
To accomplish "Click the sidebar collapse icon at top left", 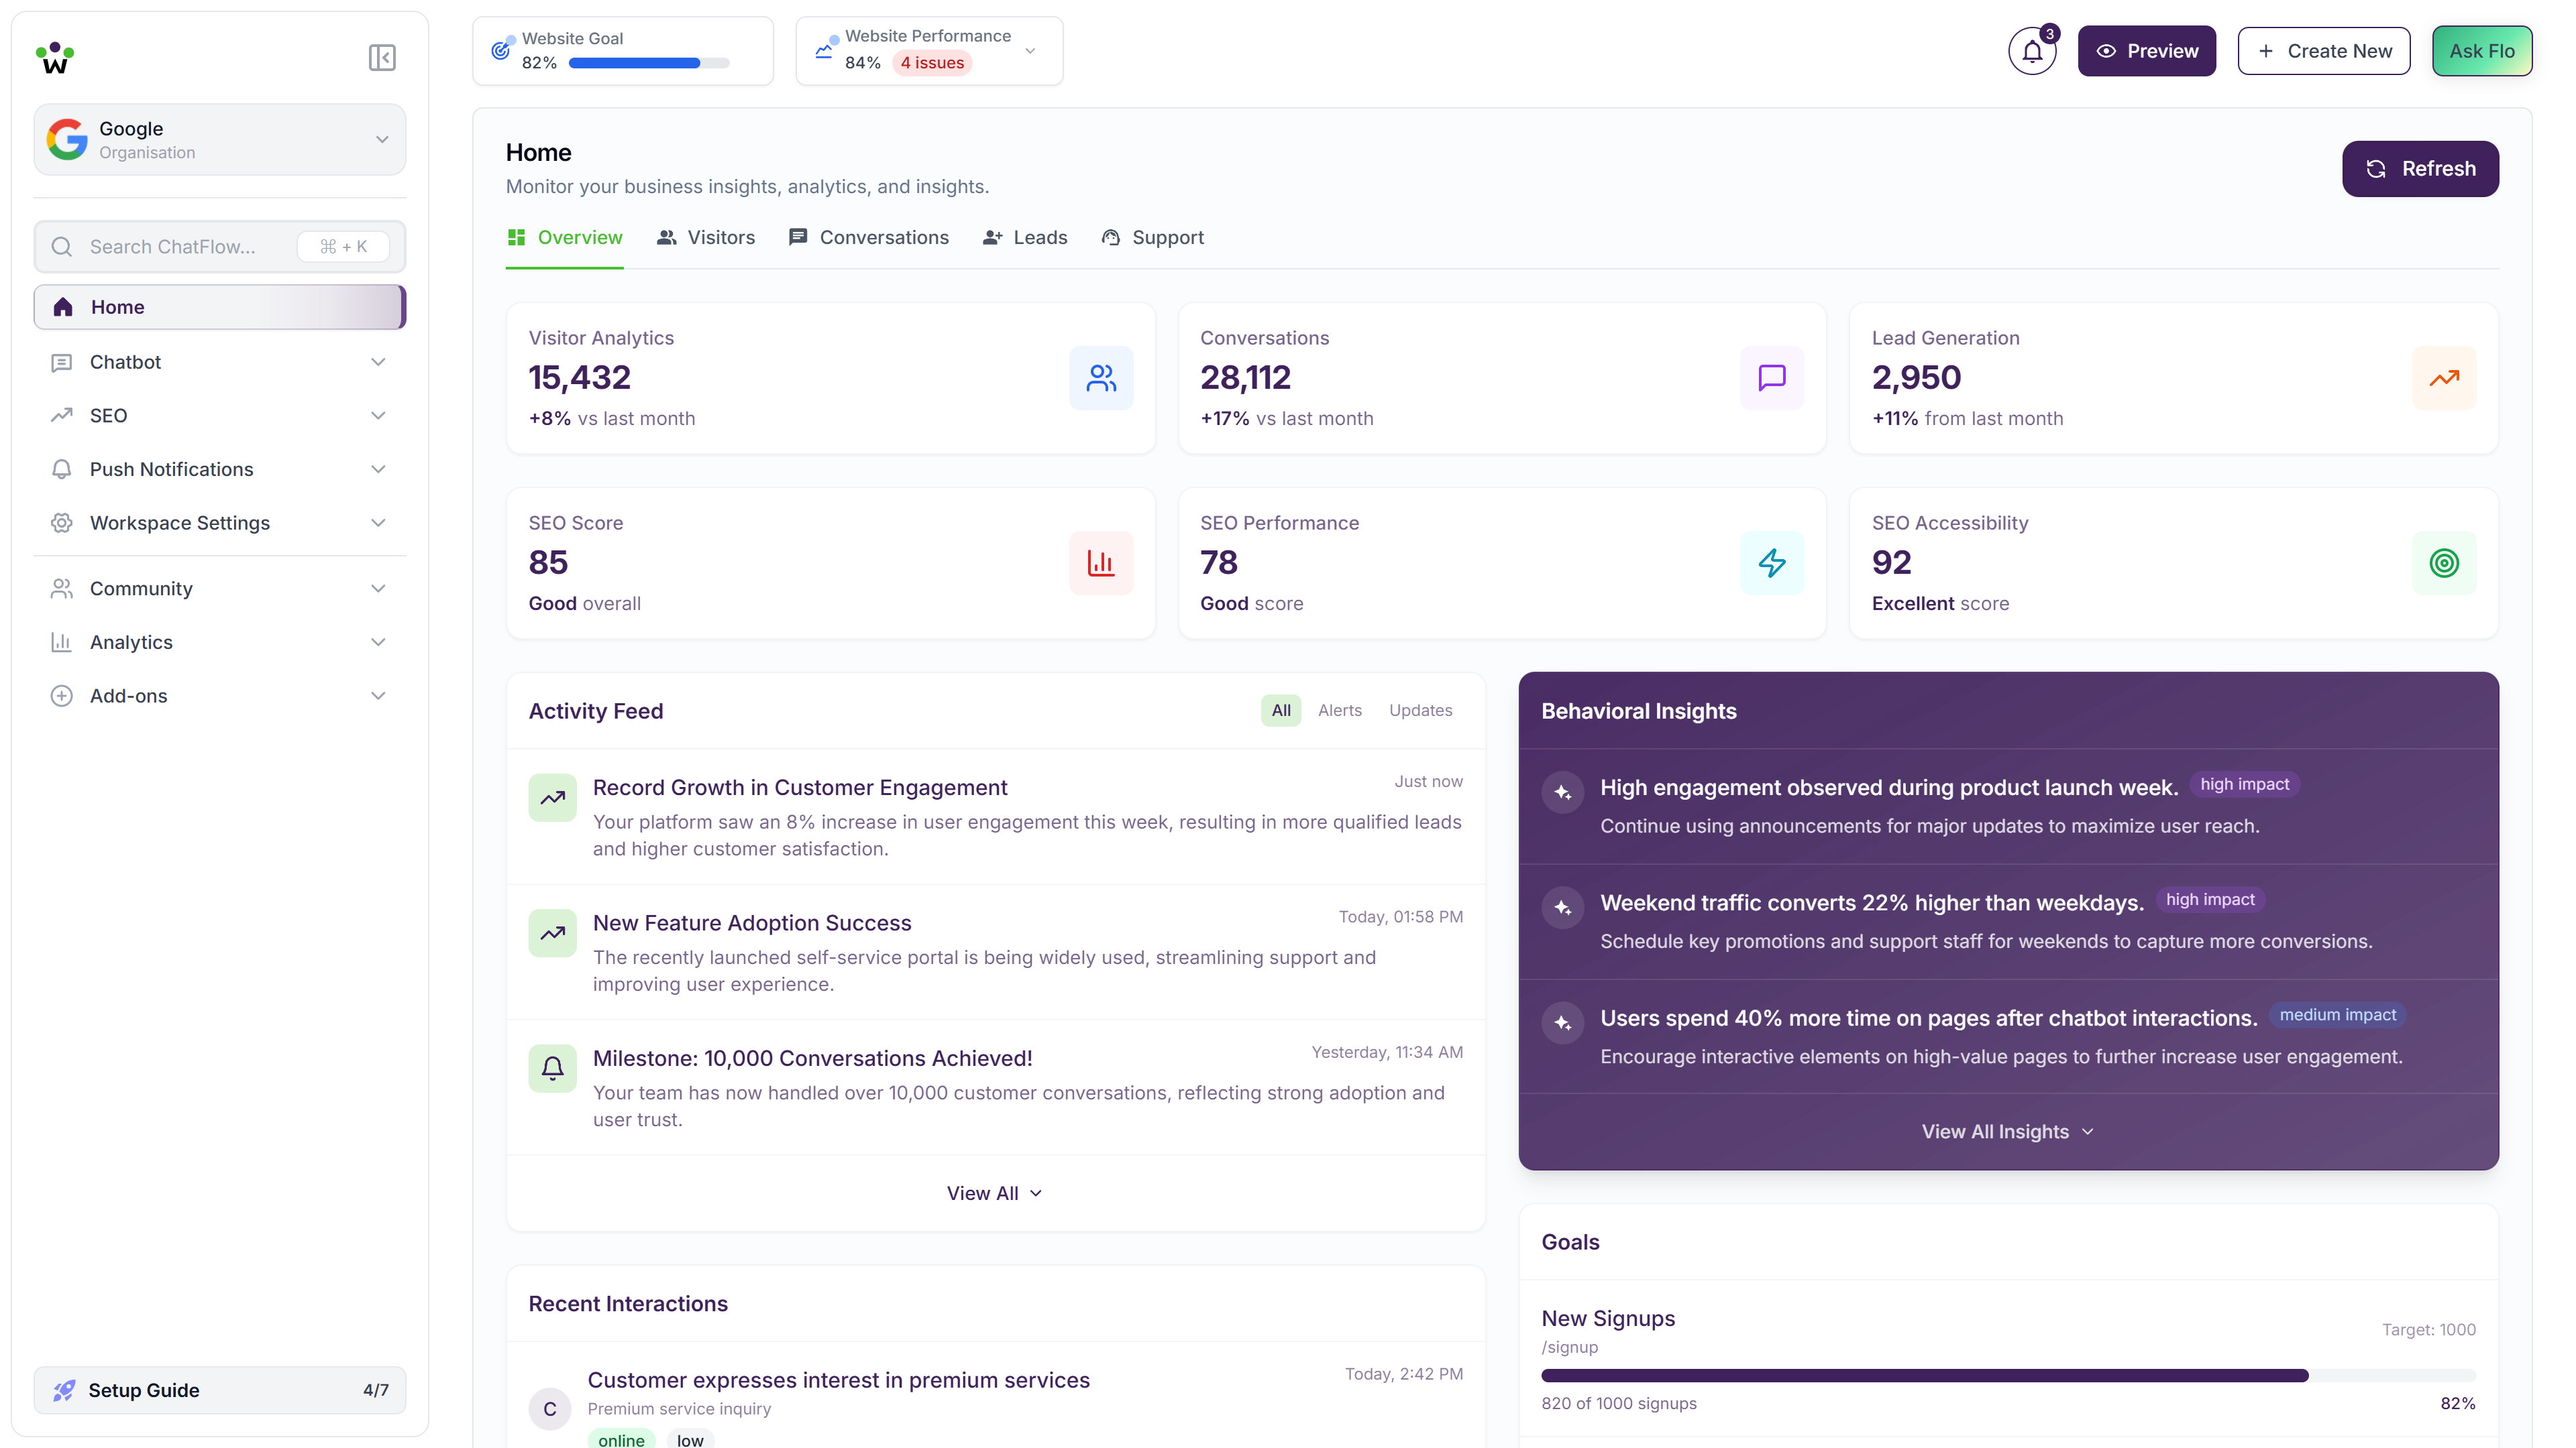I will pos(381,57).
